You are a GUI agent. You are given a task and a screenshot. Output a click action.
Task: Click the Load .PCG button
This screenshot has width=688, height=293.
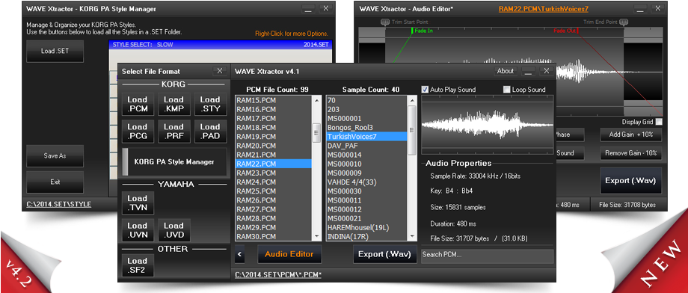click(138, 132)
